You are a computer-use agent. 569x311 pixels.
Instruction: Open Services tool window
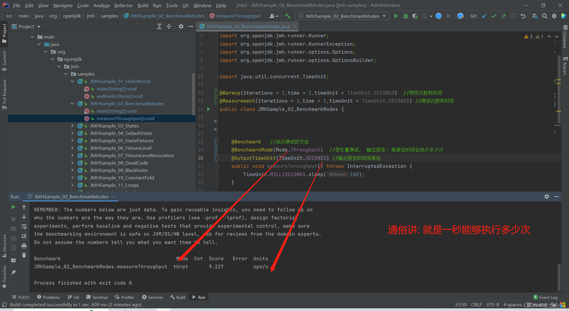tap(152, 297)
